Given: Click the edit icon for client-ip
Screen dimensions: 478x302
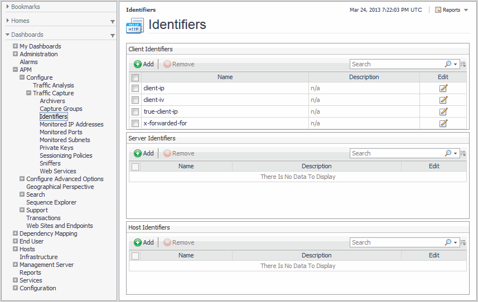Looking at the screenshot, I should point(443,88).
